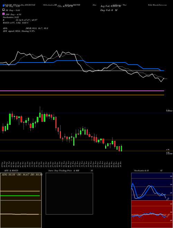Click the green line in ADX panel
Image resolution: width=173 pixels, height=228 pixels.
pyautogui.click(x=20, y=196)
